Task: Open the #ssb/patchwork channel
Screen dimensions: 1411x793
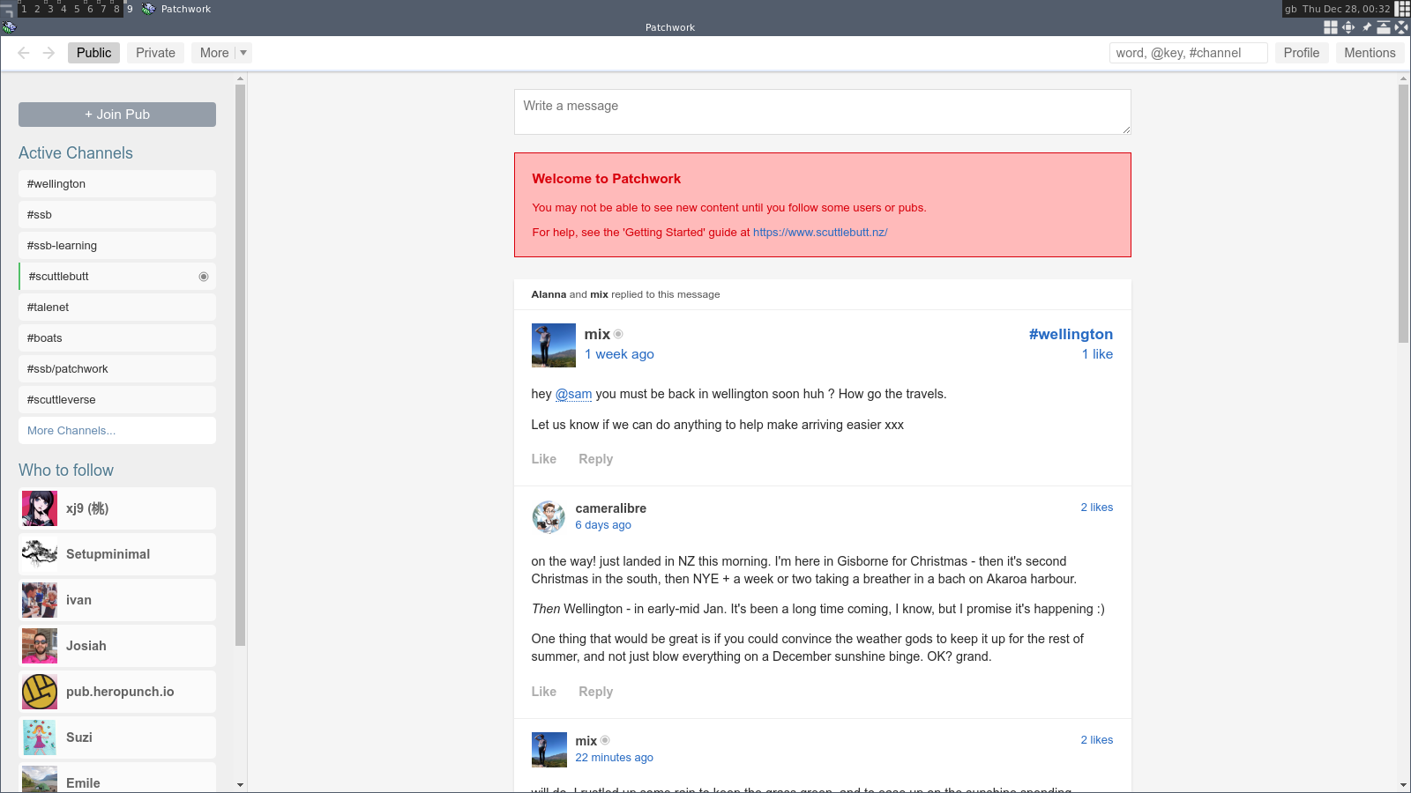Action: click(x=117, y=369)
